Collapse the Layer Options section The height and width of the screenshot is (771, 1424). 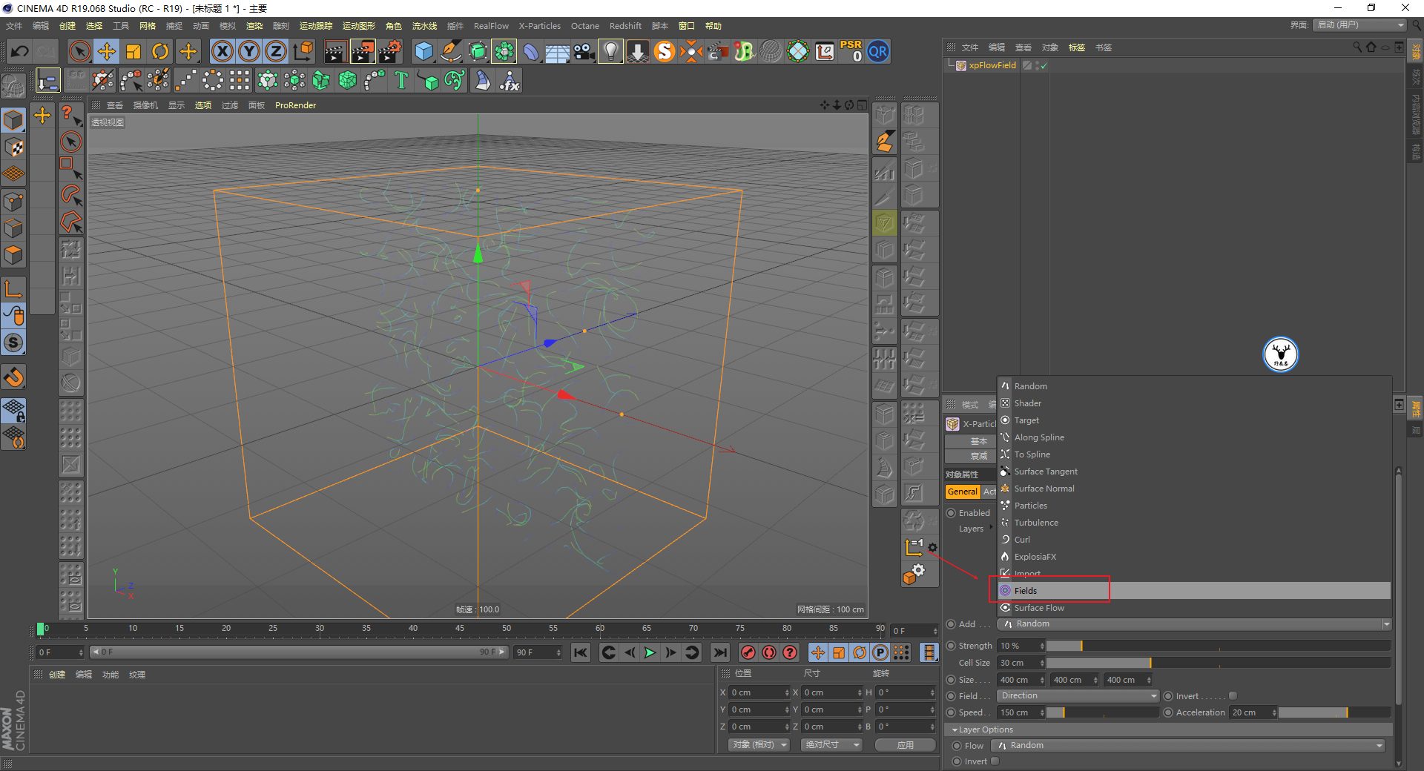(955, 730)
